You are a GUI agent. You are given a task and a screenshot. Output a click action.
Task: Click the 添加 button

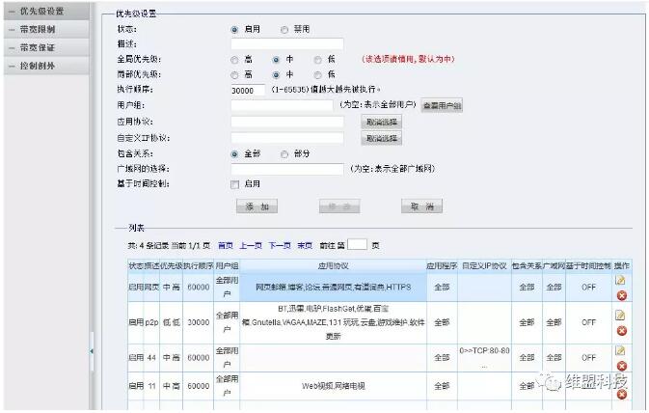pyautogui.click(x=257, y=206)
